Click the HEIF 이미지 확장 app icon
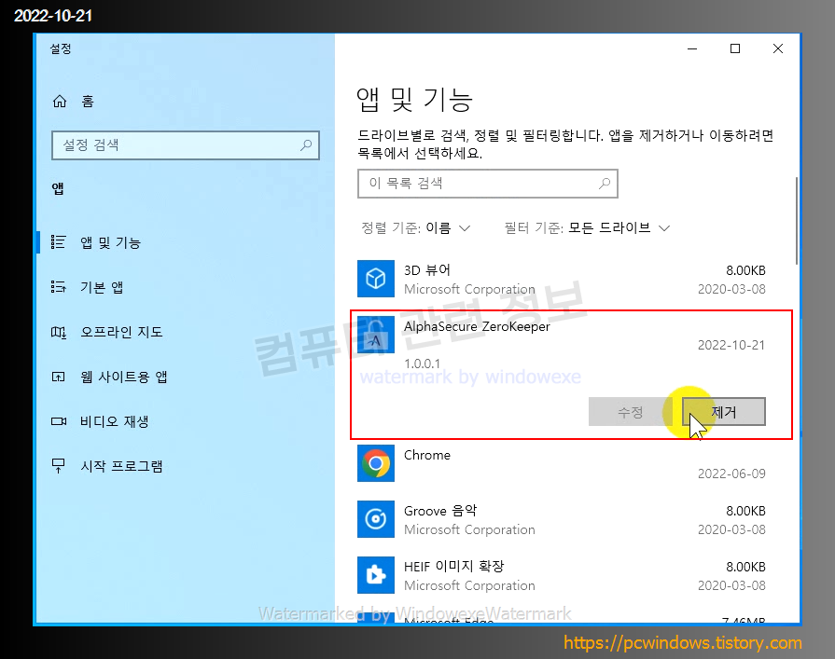 (376, 575)
